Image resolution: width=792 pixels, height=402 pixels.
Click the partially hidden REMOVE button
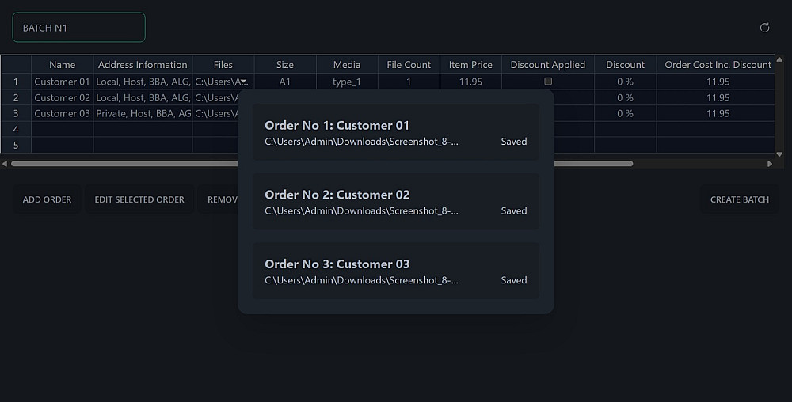click(x=220, y=199)
